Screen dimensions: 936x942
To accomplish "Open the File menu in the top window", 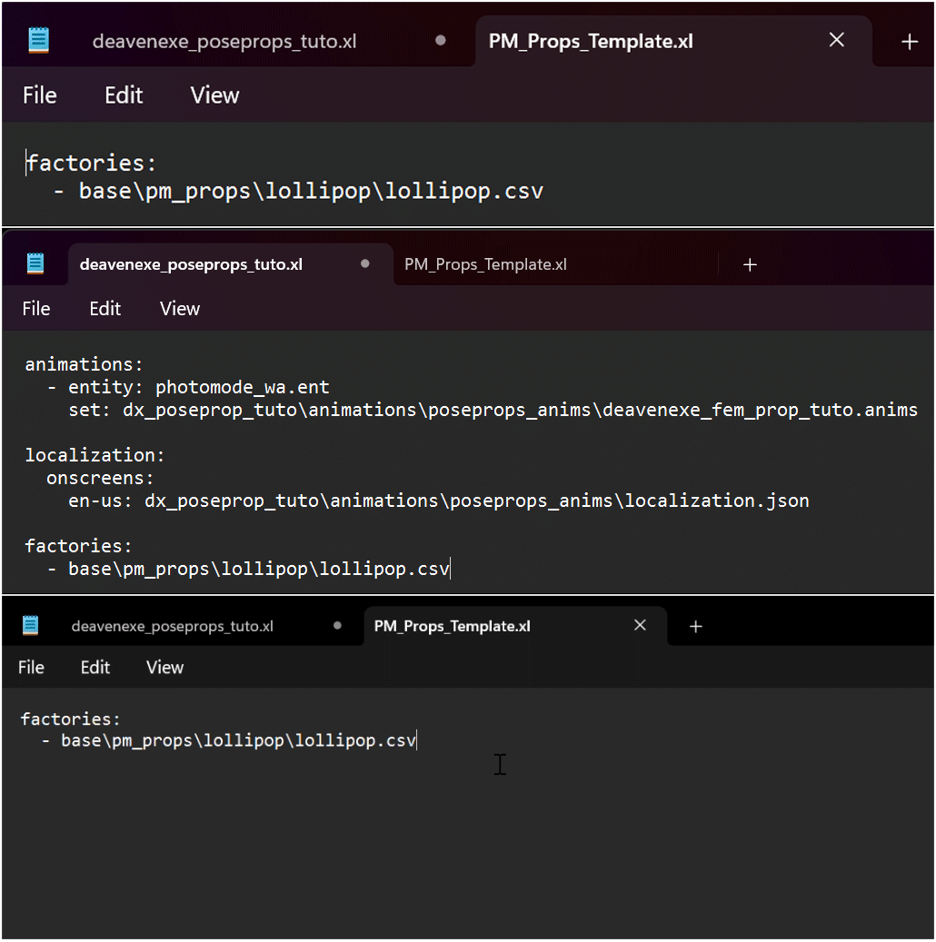I will click(x=39, y=95).
